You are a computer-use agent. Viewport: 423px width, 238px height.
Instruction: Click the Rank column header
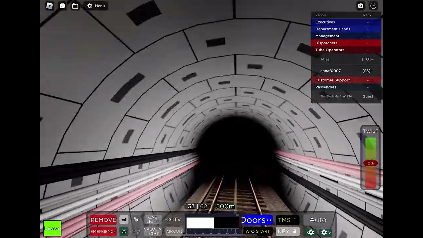pos(367,15)
